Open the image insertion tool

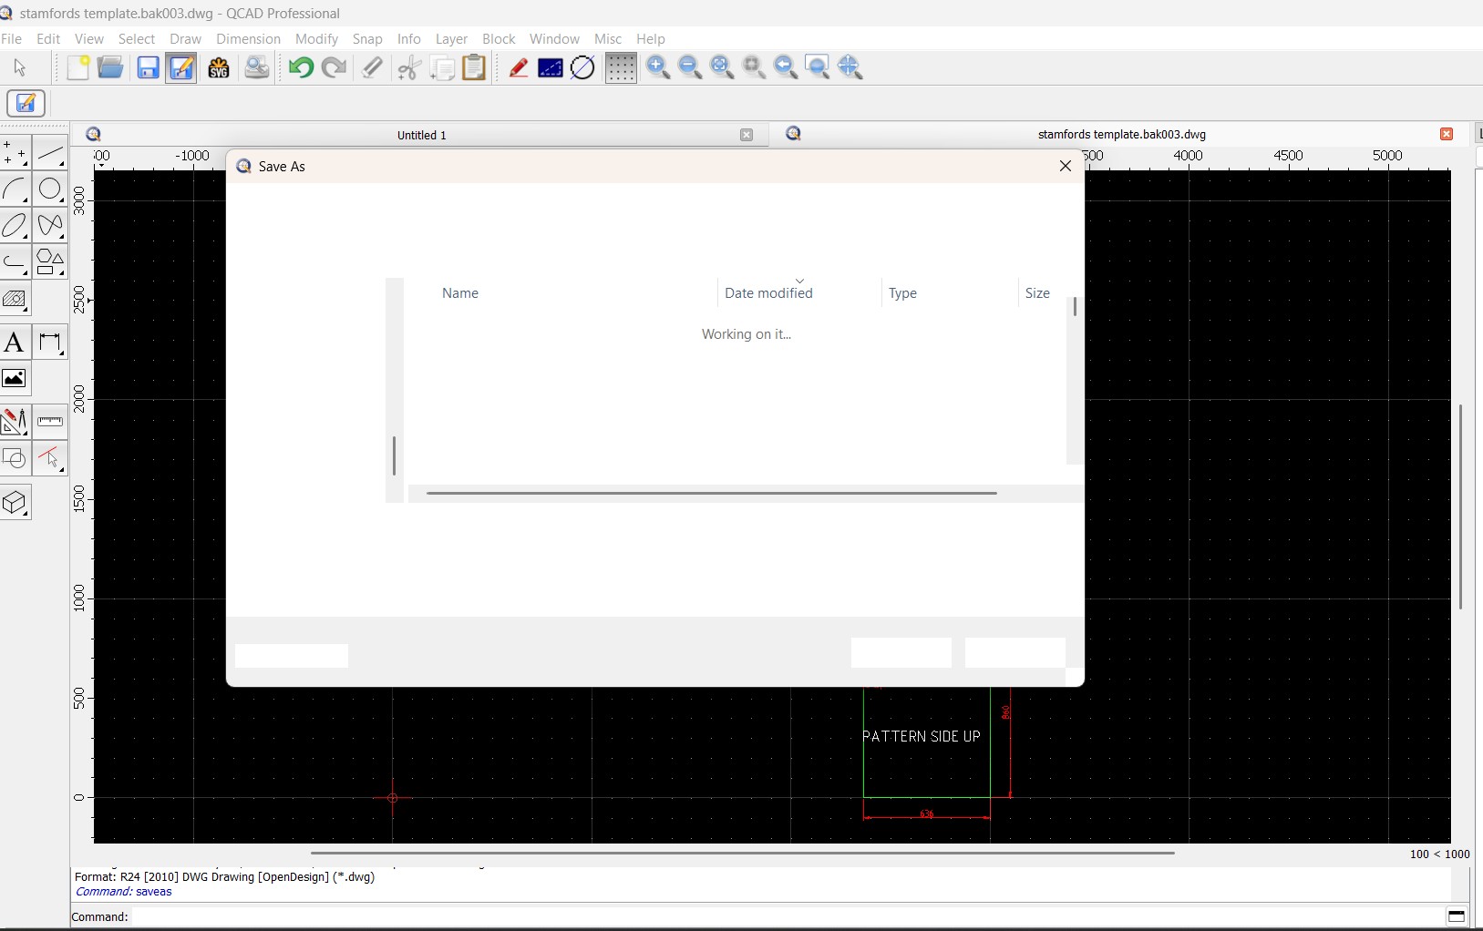click(x=15, y=379)
